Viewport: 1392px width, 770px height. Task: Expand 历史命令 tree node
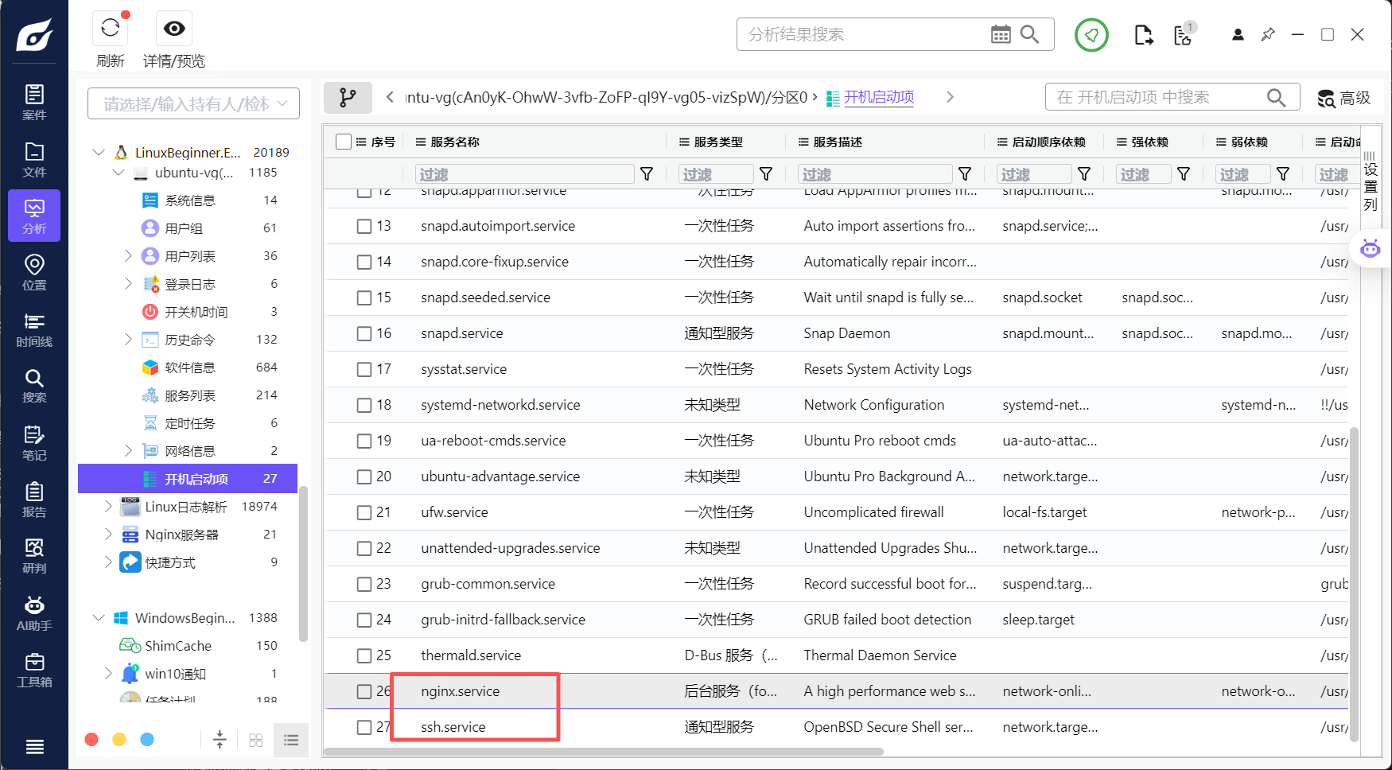pos(128,339)
